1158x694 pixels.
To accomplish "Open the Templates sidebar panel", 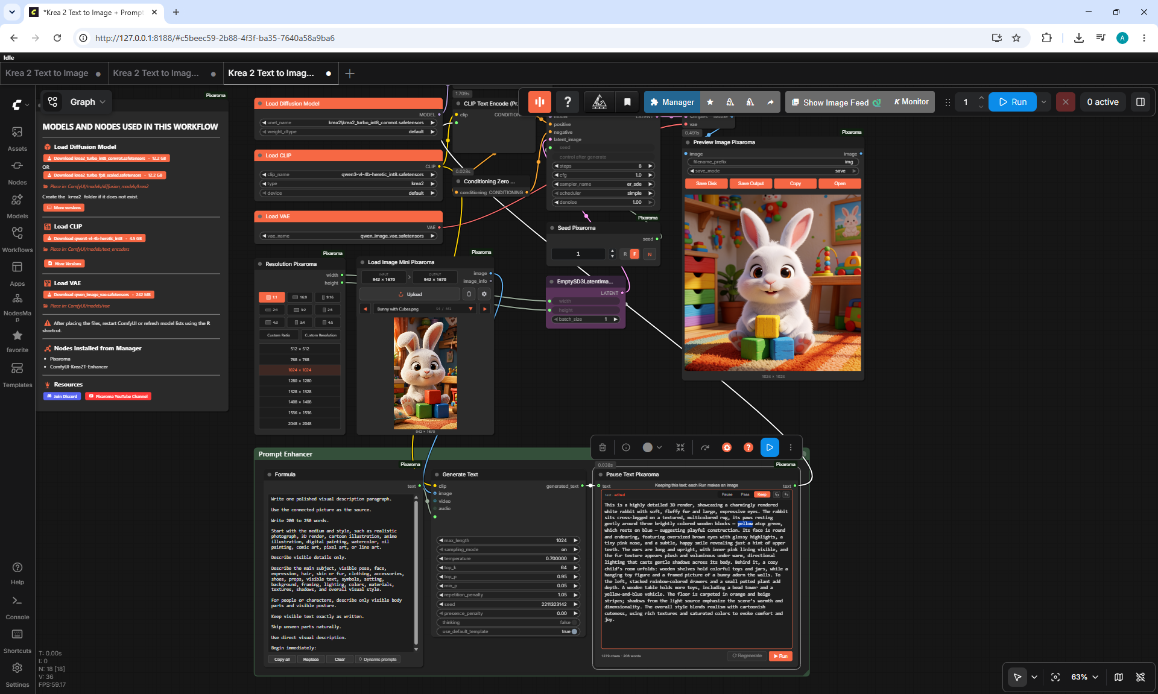I will point(17,375).
